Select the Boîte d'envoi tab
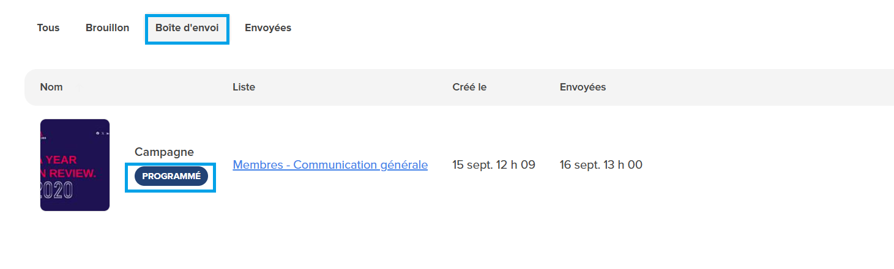The image size is (894, 269). (x=187, y=28)
